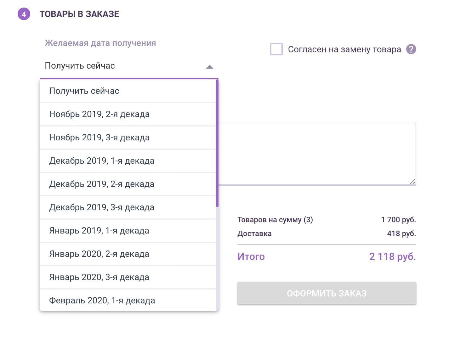This screenshot has width=454, height=338.
Task: Click the step 4 circle badge
Action: (x=24, y=14)
